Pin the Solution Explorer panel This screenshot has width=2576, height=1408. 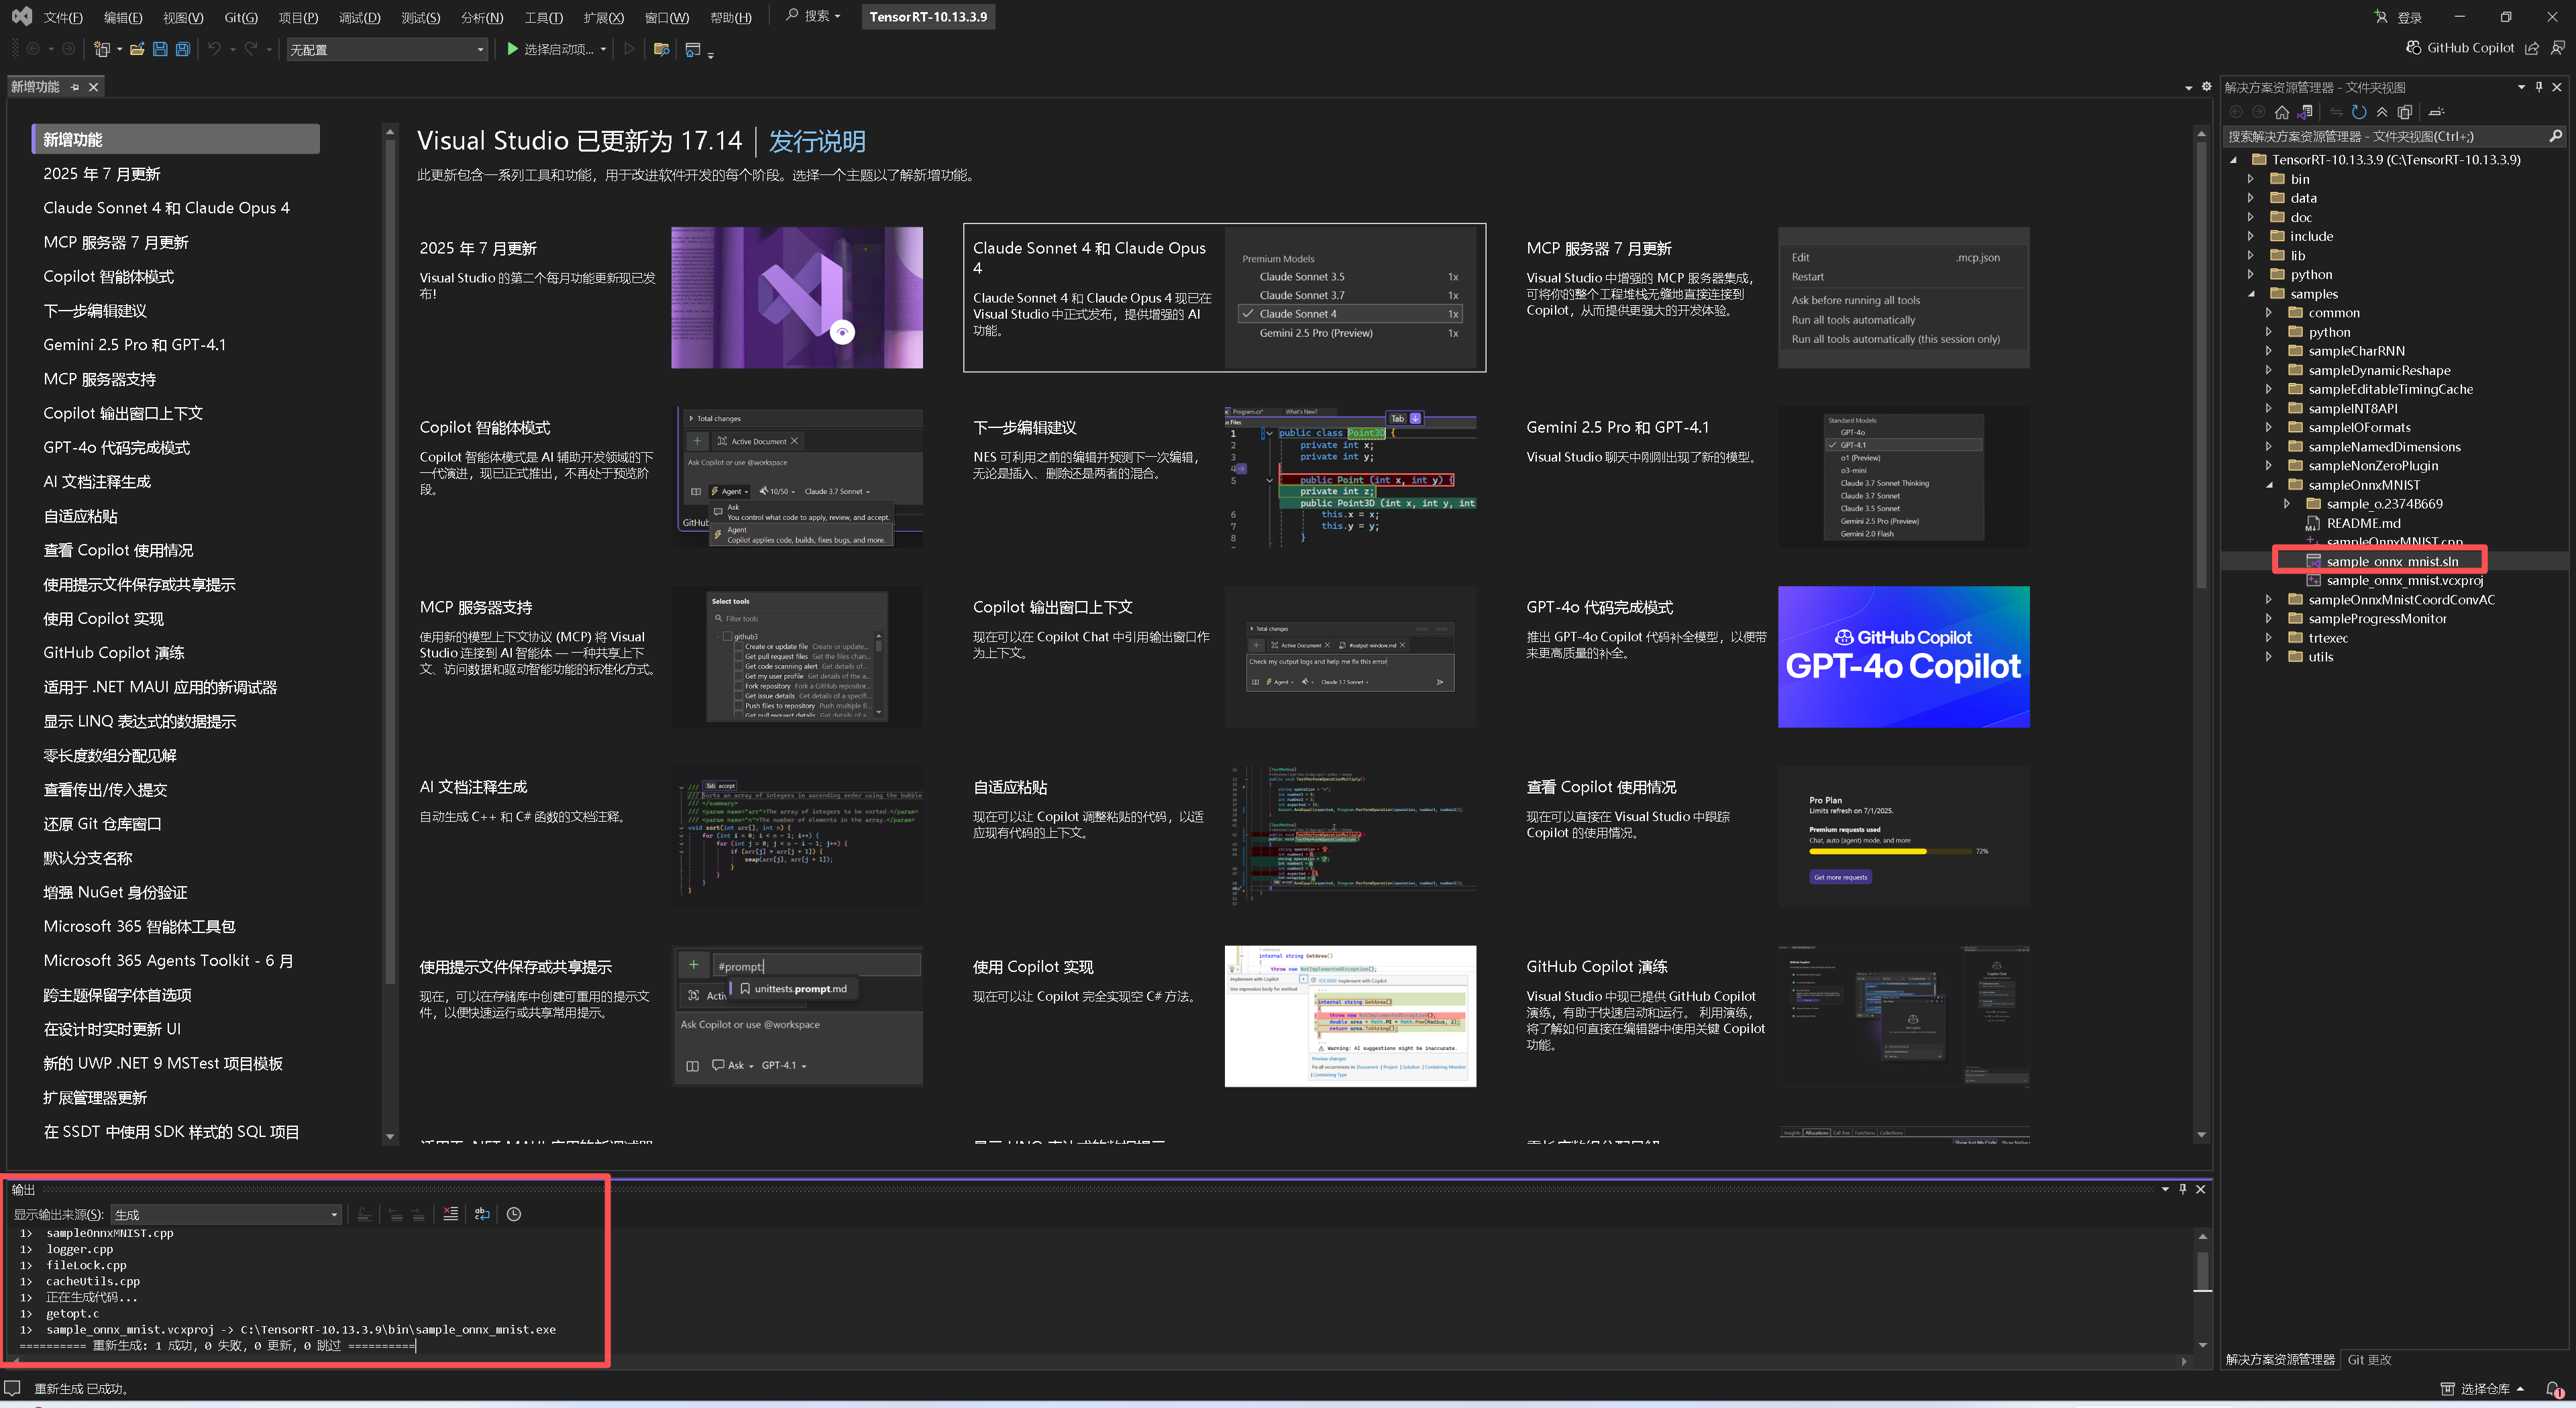(x=2539, y=87)
